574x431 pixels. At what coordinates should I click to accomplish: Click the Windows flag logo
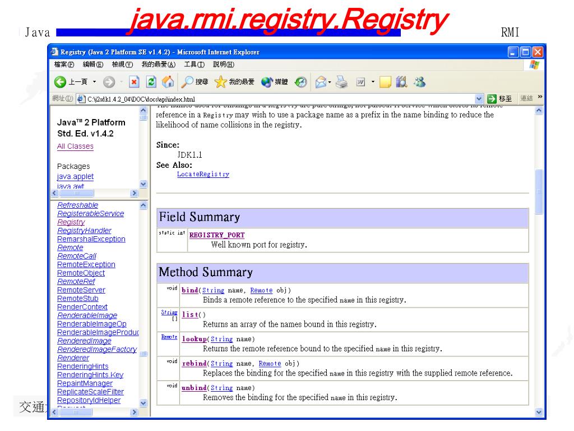coord(534,65)
